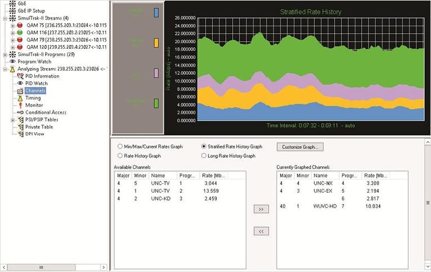The width and height of the screenshot is (431, 272).
Task: Expand the QAM 116 stream node
Action: coord(12,33)
